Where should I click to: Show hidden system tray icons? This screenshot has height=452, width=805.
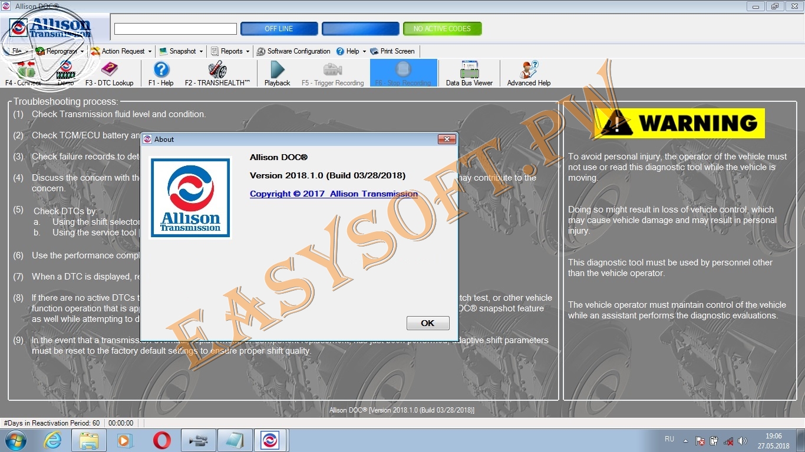pos(685,440)
